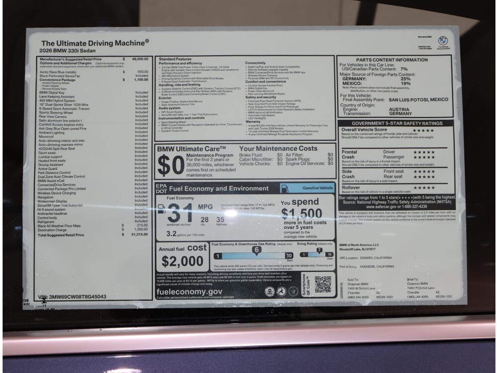
Task: Click the DOT seal icon beside QR code
Action: pyautogui.click(x=281, y=292)
